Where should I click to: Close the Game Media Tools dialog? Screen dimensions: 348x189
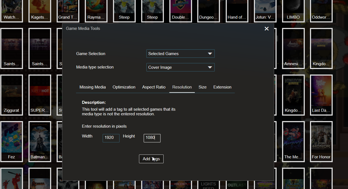click(266, 28)
